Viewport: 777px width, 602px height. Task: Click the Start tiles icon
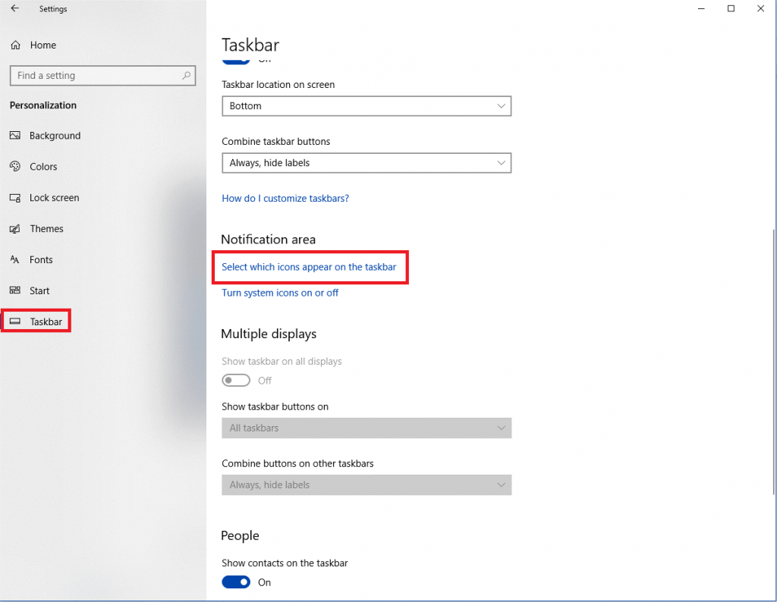[x=15, y=290]
